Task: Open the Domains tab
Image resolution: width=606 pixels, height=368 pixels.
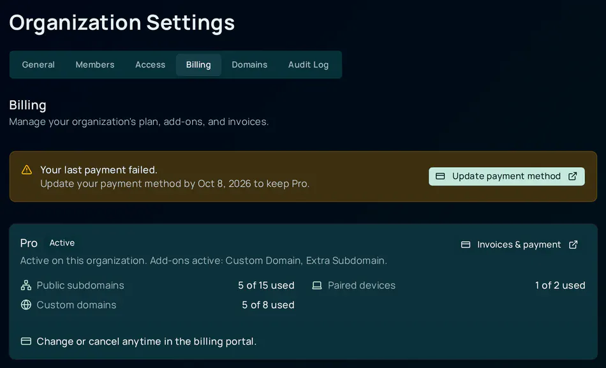Action: point(249,64)
